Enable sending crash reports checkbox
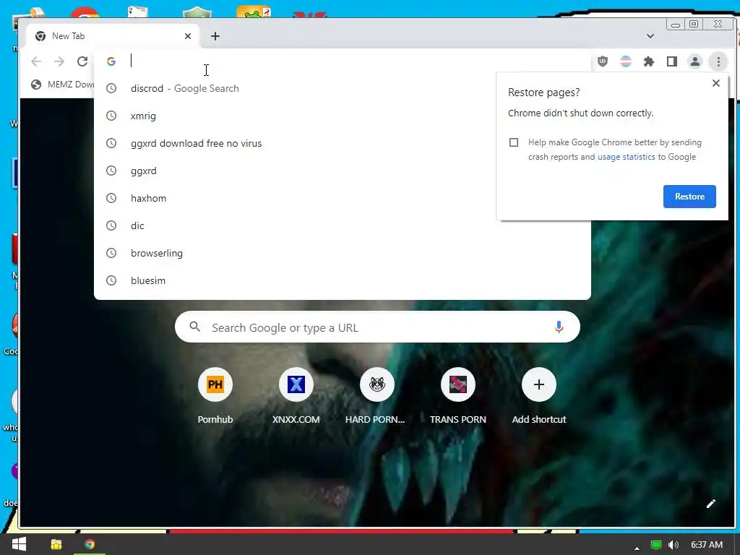 [514, 142]
